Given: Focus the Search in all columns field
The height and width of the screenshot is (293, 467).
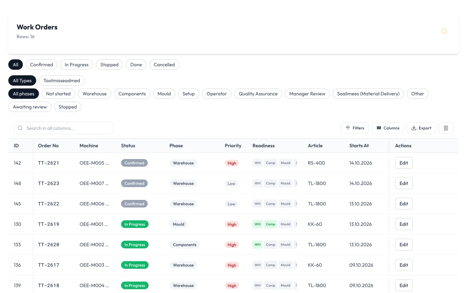Looking at the screenshot, I should click(x=64, y=128).
